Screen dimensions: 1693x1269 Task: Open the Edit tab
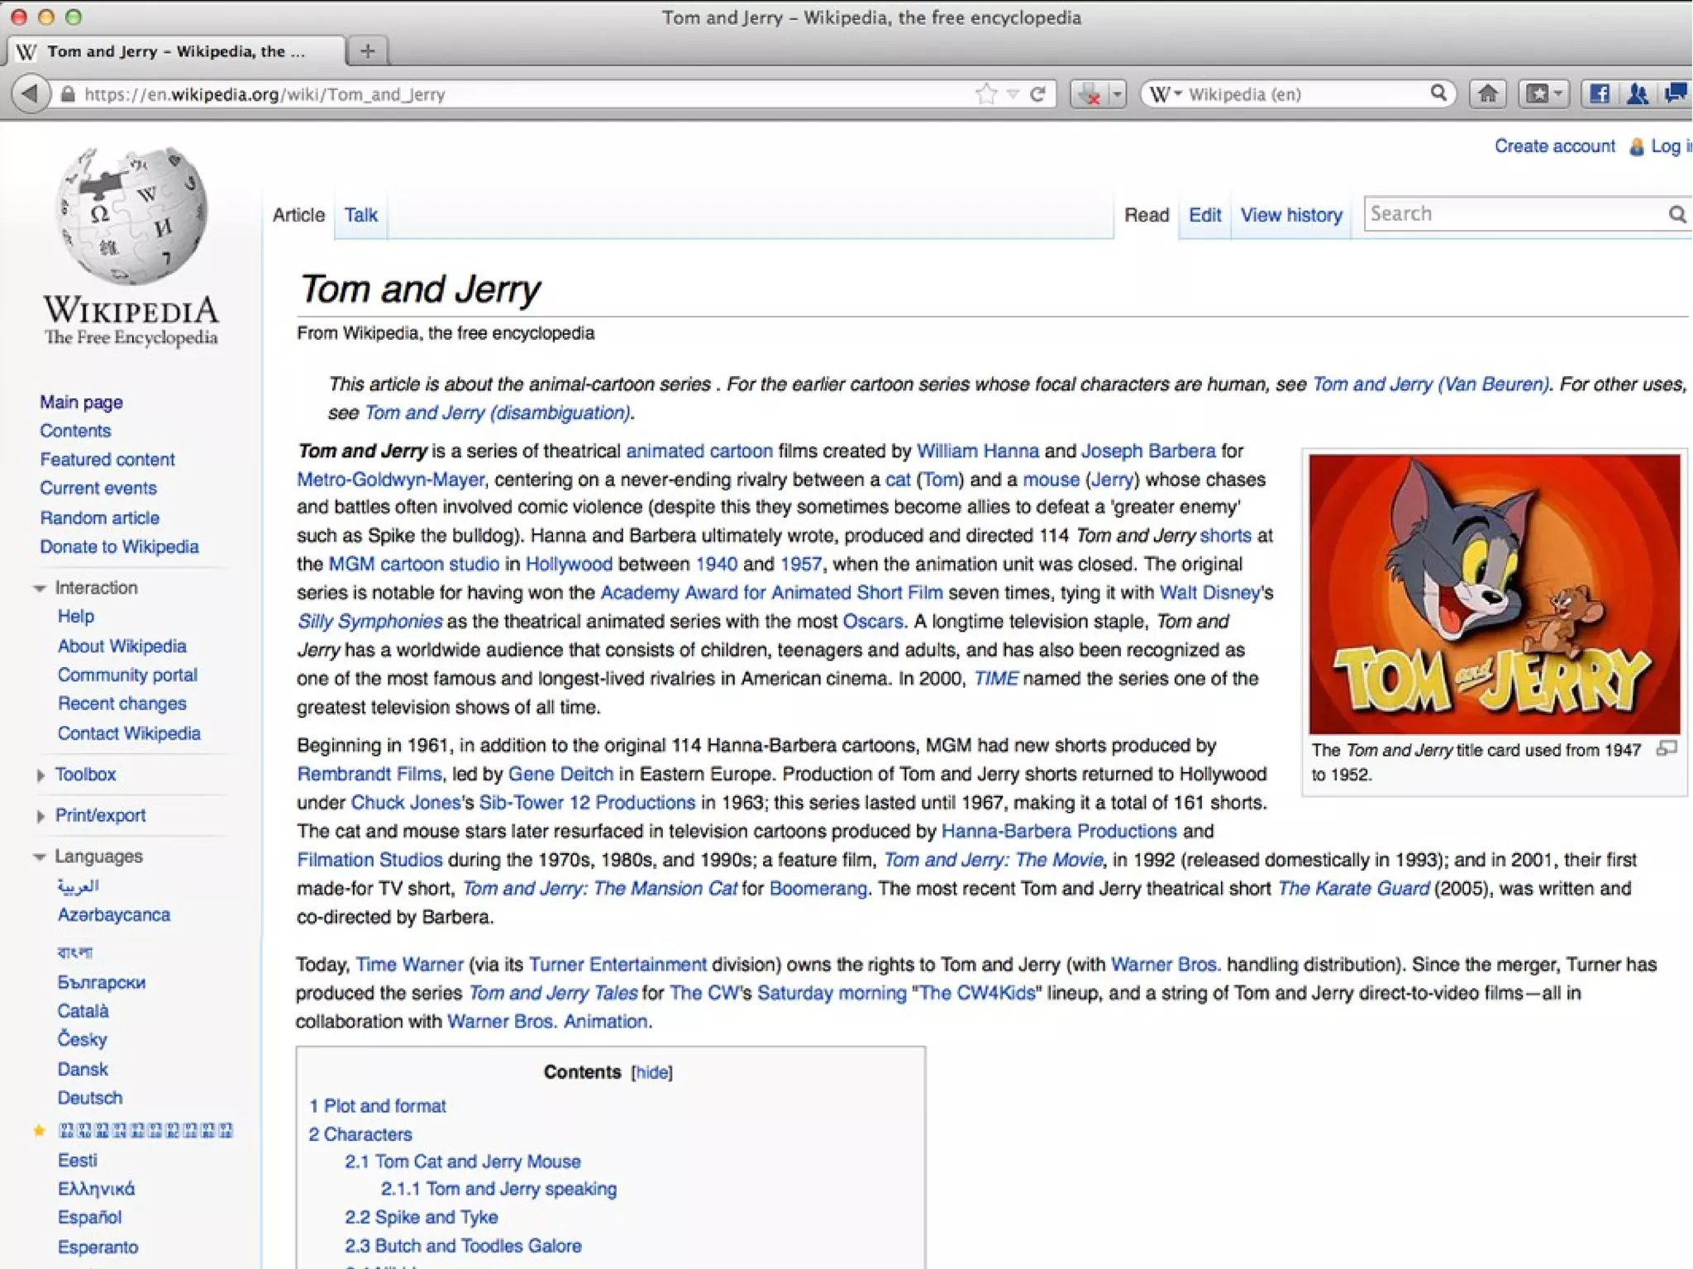point(1204,215)
